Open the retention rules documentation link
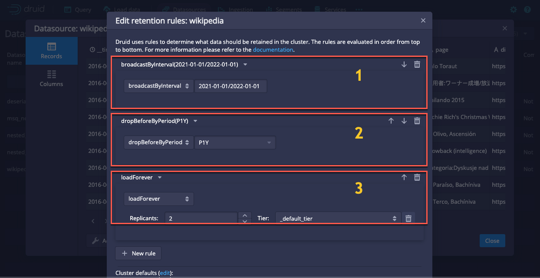 coord(273,49)
